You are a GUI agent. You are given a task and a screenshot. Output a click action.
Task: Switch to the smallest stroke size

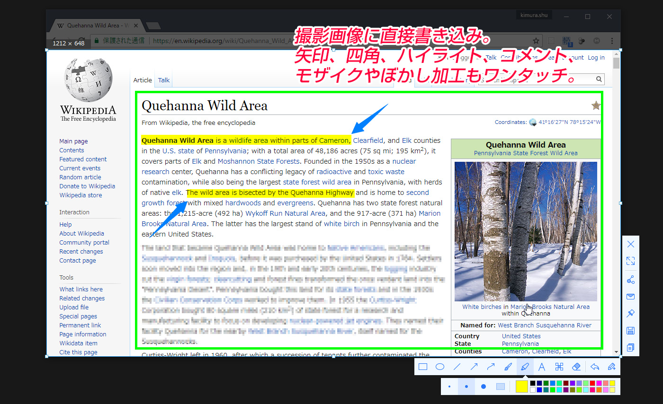click(449, 386)
